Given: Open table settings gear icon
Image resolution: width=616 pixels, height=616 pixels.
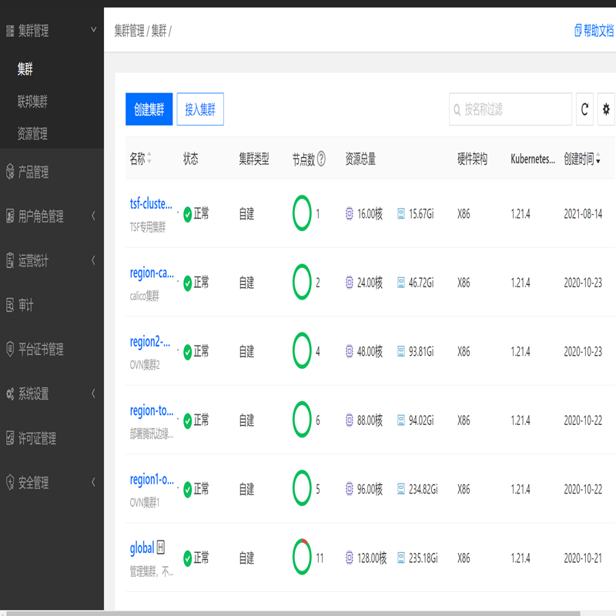Looking at the screenshot, I should (607, 109).
